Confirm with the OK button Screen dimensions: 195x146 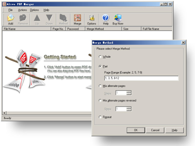pos(136,130)
